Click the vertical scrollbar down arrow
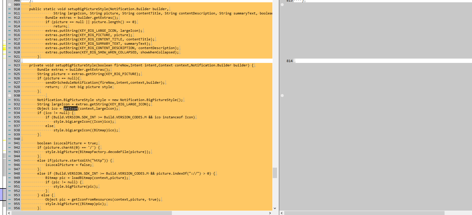The height and width of the screenshot is (215, 472). click(275, 208)
